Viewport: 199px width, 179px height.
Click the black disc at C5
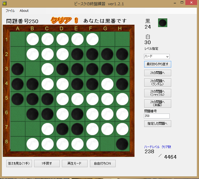(x=48, y=99)
